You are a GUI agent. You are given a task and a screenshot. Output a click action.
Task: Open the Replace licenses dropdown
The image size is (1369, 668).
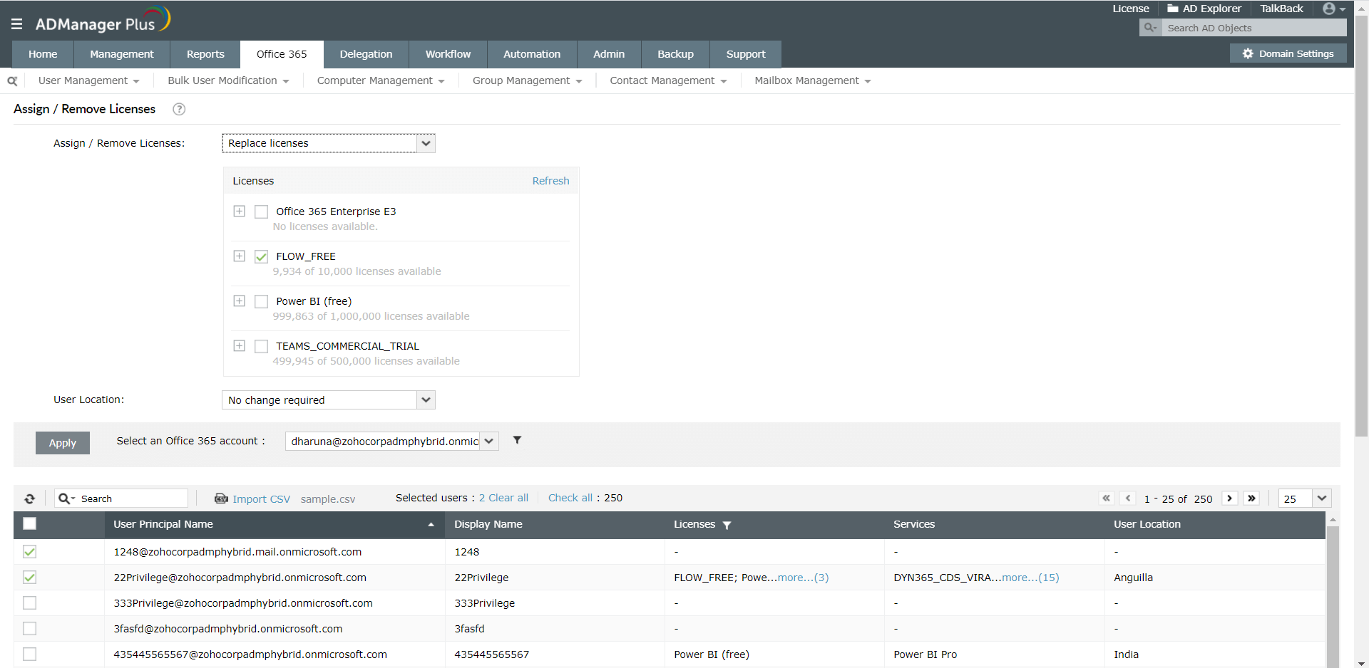329,143
